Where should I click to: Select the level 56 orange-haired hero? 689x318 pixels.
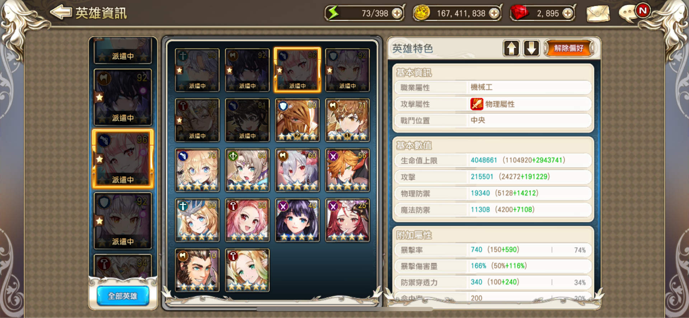[347, 170]
